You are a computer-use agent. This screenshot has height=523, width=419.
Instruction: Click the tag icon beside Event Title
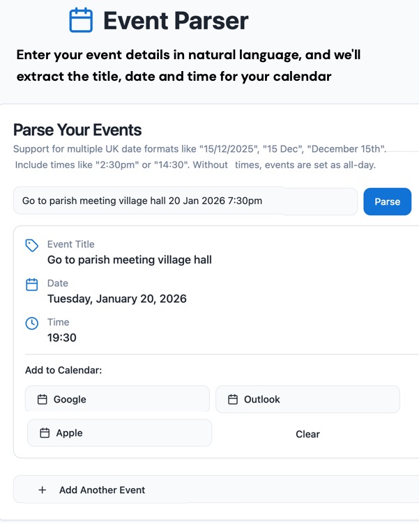pyautogui.click(x=31, y=245)
